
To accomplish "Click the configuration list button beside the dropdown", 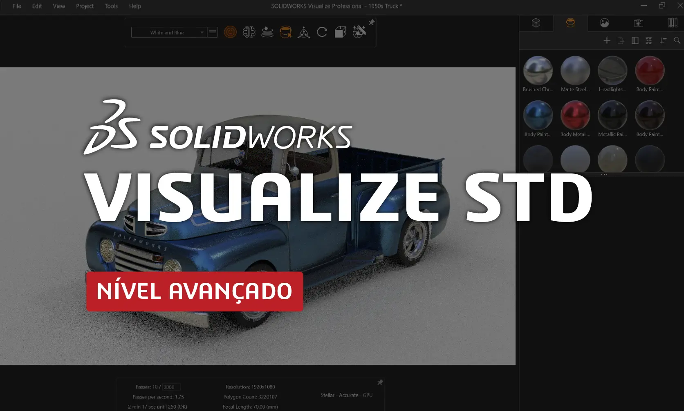I will pyautogui.click(x=213, y=33).
